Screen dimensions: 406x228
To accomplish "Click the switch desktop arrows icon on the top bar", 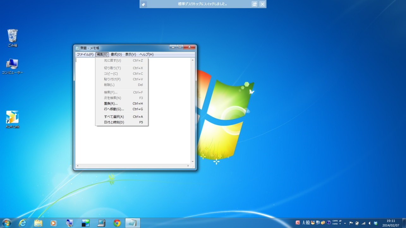I will click(254, 4).
